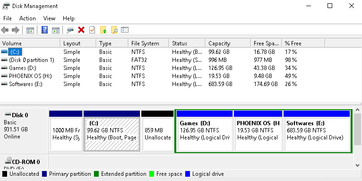This screenshot has width=362, height=181.
Task: Click the 49 % free value
Action: click(291, 76)
